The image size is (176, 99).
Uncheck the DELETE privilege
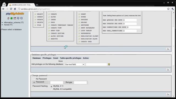click(x=35, y=22)
